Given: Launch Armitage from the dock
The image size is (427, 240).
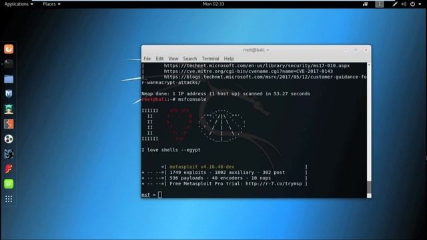Looking at the screenshot, I should (9, 109).
